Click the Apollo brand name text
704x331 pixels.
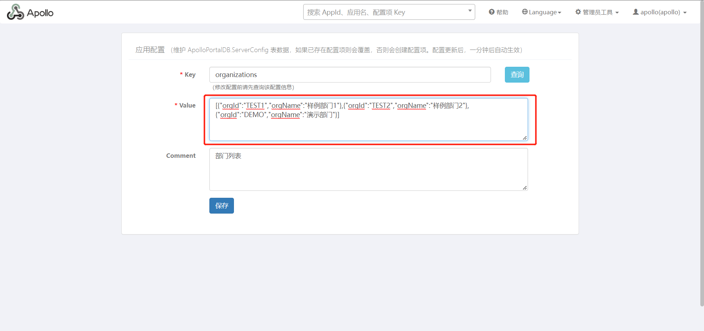tap(40, 13)
